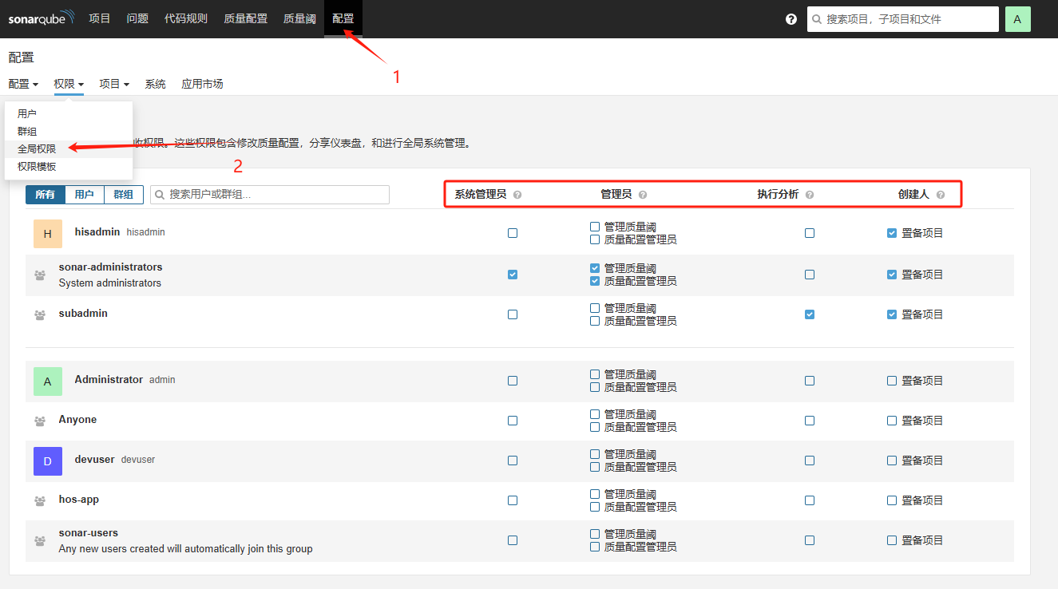Click 配置 in the top navigation
Screen dimensions: 1058x589
pos(343,18)
